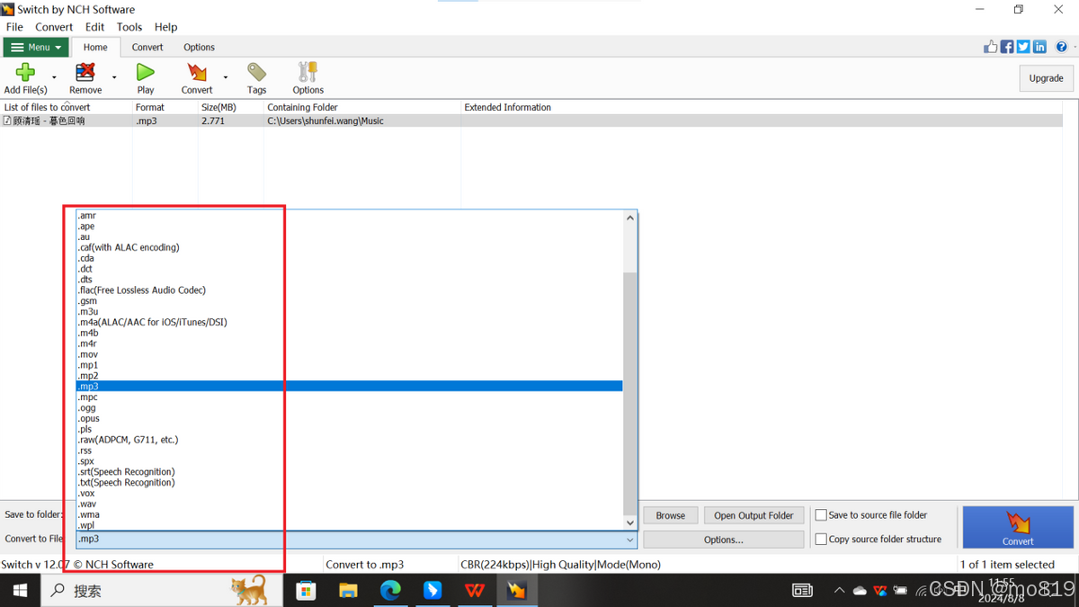The image size is (1079, 607).
Task: Open the File menu
Action: pos(14,27)
